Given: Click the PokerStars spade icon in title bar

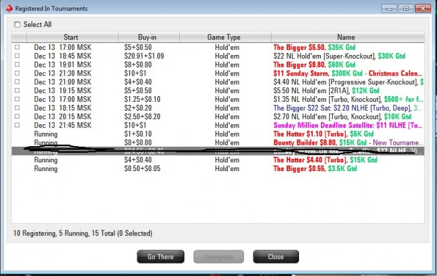Looking at the screenshot, I should (9, 8).
